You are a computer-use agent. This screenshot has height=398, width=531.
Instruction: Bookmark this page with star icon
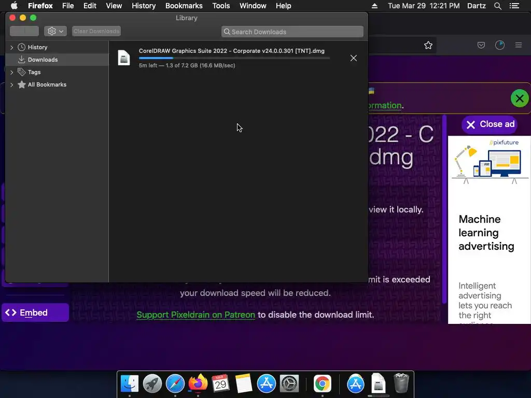[x=428, y=46]
